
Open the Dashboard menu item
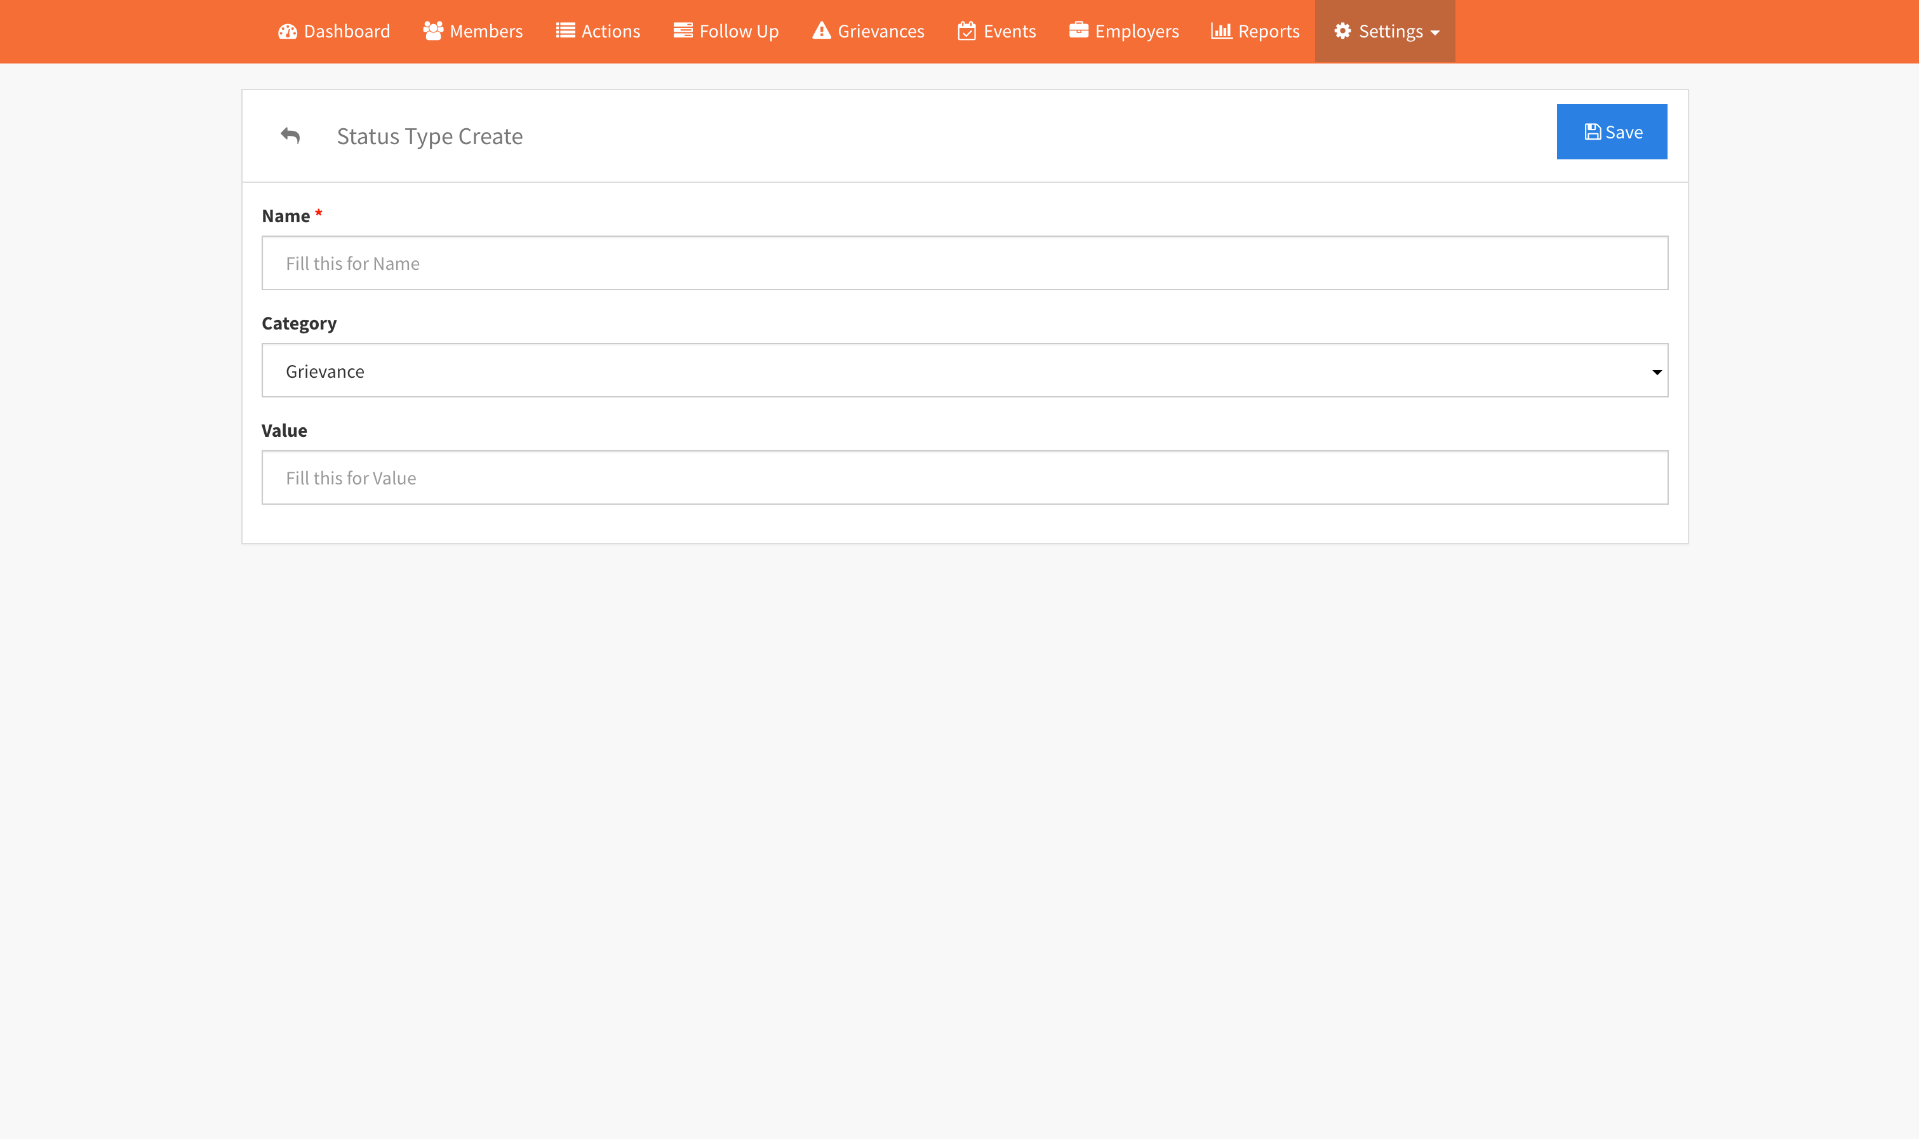click(334, 32)
